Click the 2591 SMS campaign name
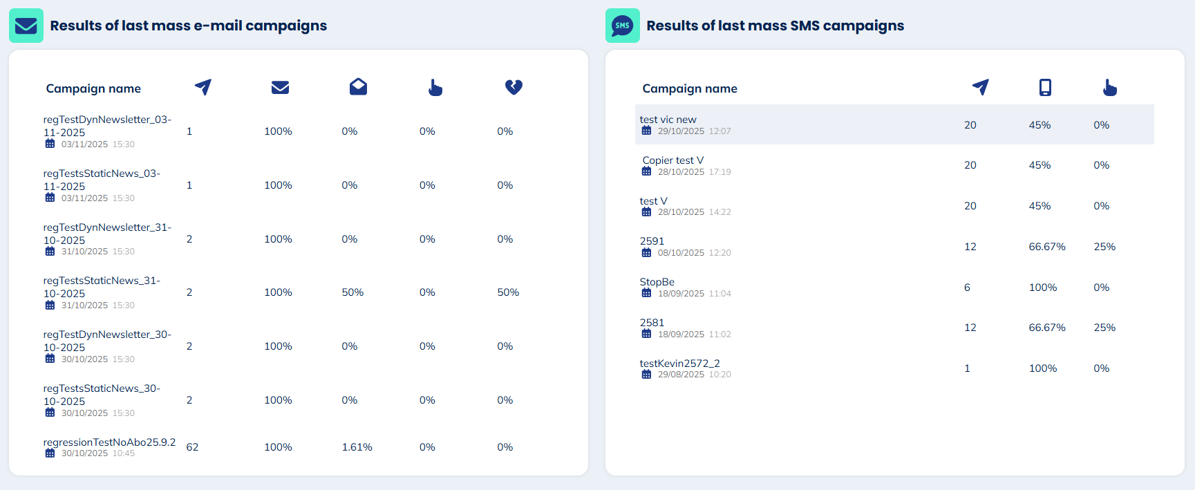This screenshot has height=490, width=1195. click(x=652, y=241)
